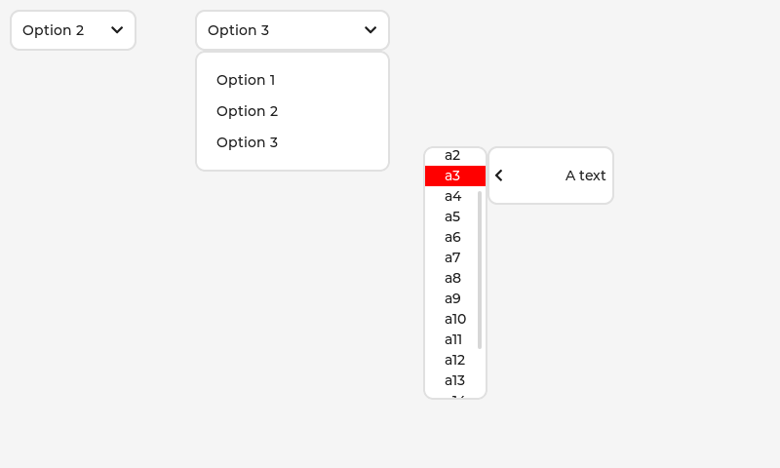Screen dimensions: 780x468
Task: Pick a7 from the scrolling list
Action: 452,257
